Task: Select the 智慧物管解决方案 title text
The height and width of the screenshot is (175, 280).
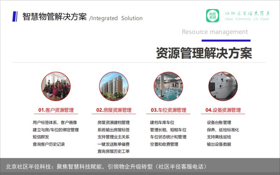Action: [55, 16]
